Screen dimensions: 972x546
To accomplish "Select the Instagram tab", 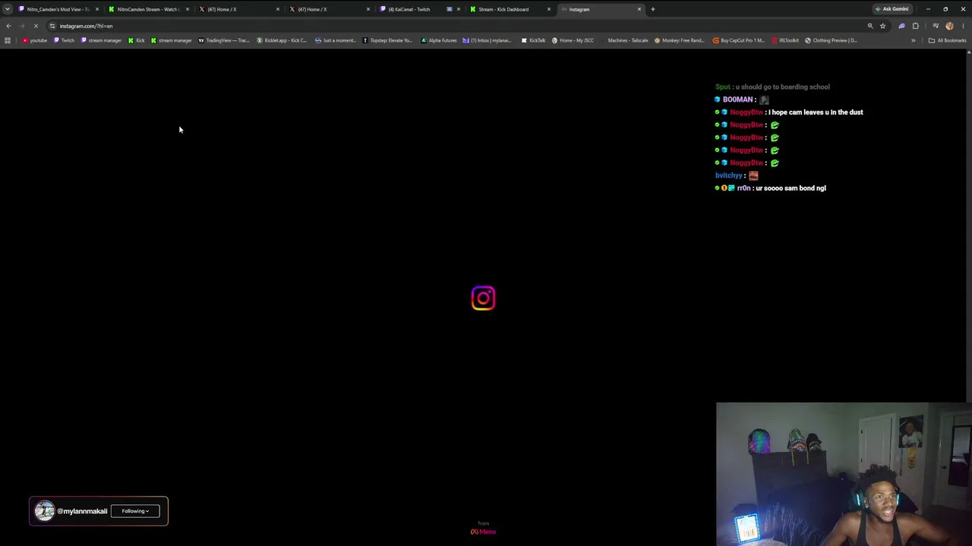I will coord(600,9).
